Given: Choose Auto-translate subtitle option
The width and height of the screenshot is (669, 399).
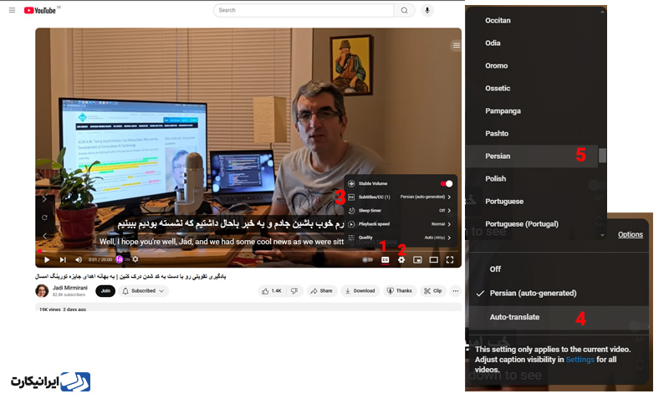Looking at the screenshot, I should 559,317.
